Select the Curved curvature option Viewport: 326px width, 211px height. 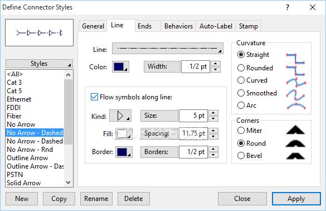coord(252,80)
